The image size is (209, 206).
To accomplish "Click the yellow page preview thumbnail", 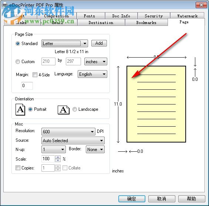I will (x=156, y=104).
